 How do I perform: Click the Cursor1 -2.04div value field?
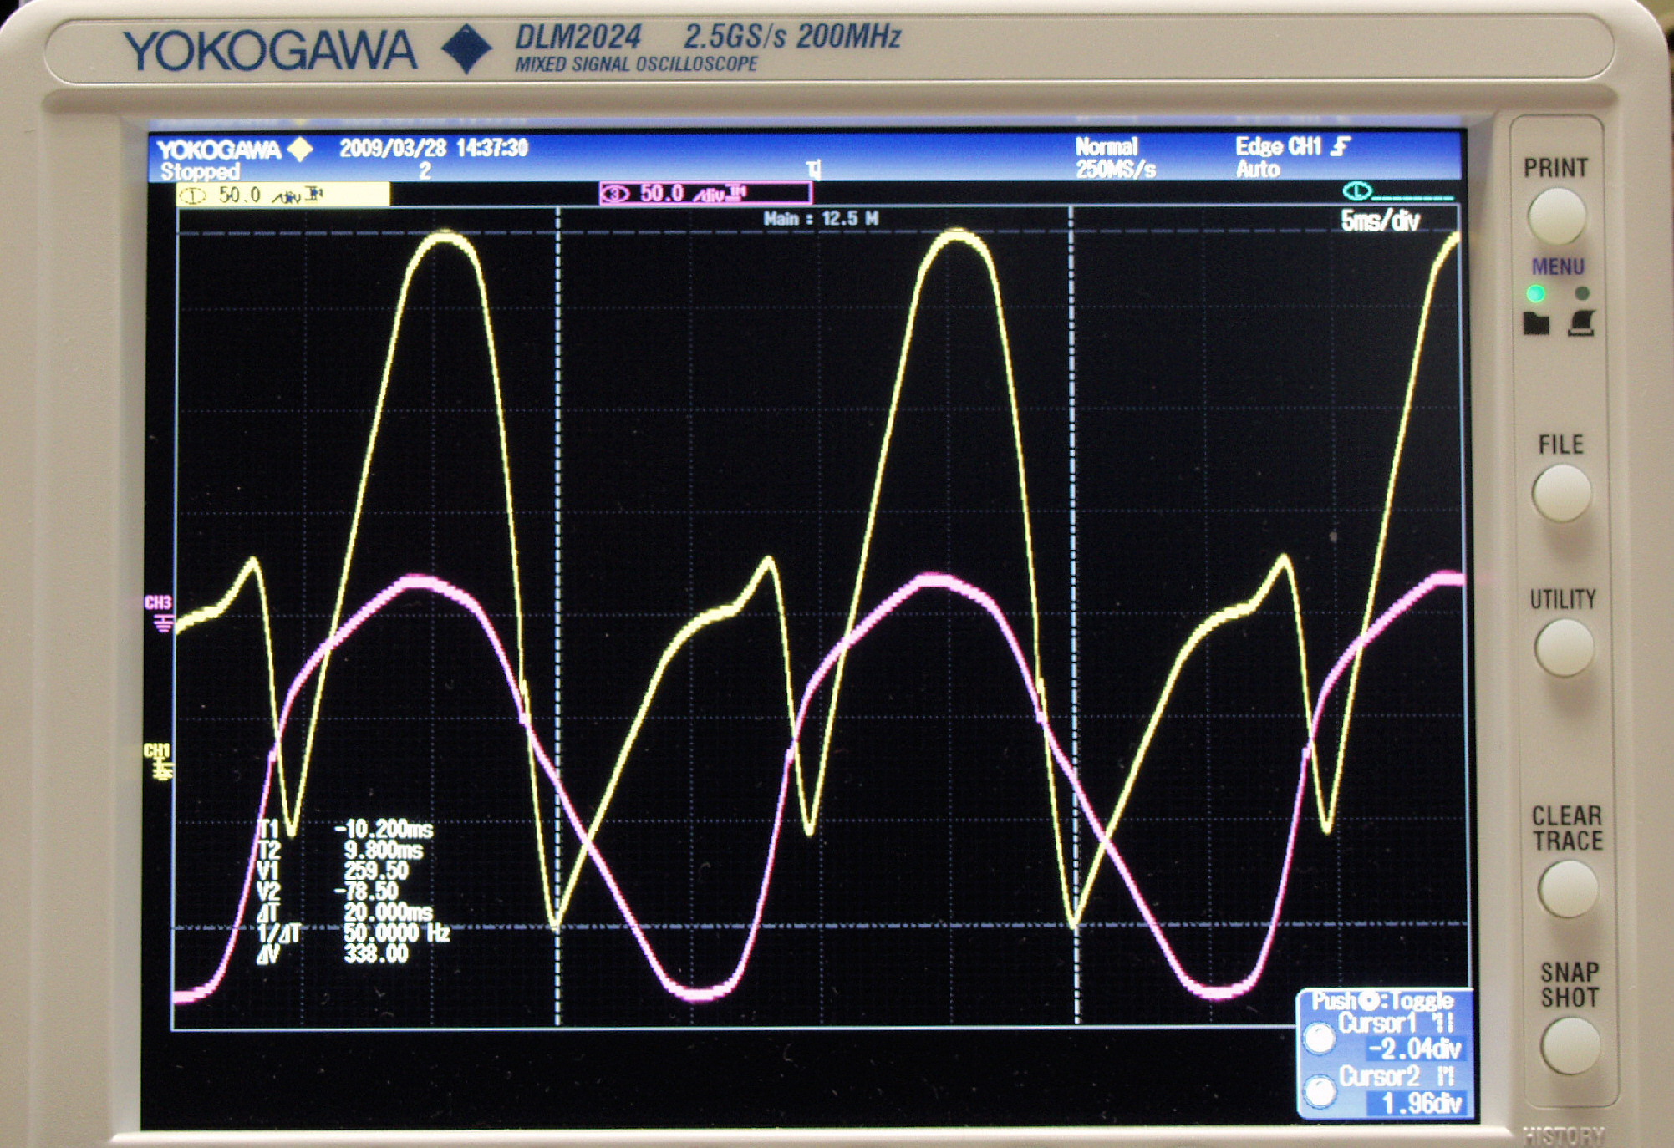point(1414,1049)
